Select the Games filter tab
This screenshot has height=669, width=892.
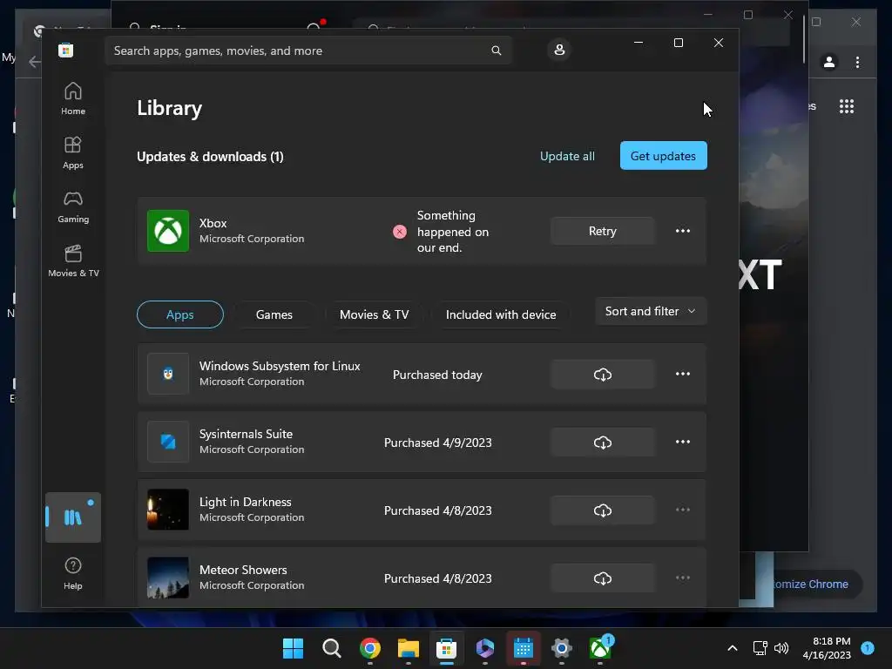tap(274, 314)
